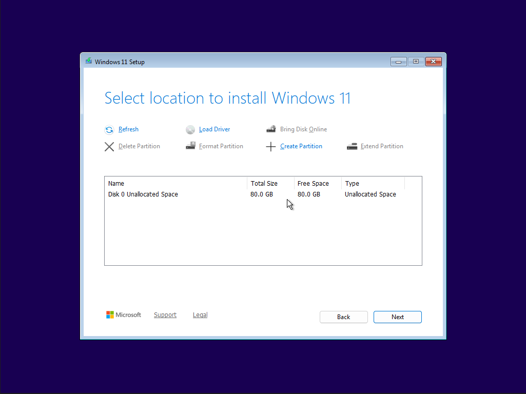Click the Total Size column header
526x394 pixels.
[x=271, y=184]
